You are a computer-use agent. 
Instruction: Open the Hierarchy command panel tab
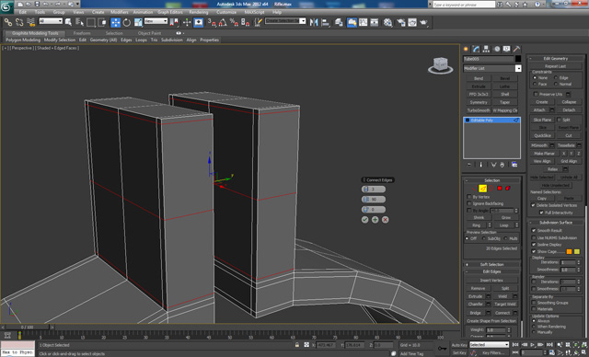(487, 49)
